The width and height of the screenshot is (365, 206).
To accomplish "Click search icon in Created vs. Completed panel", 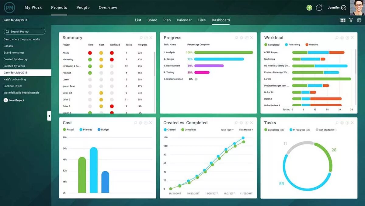I will (x=236, y=123).
